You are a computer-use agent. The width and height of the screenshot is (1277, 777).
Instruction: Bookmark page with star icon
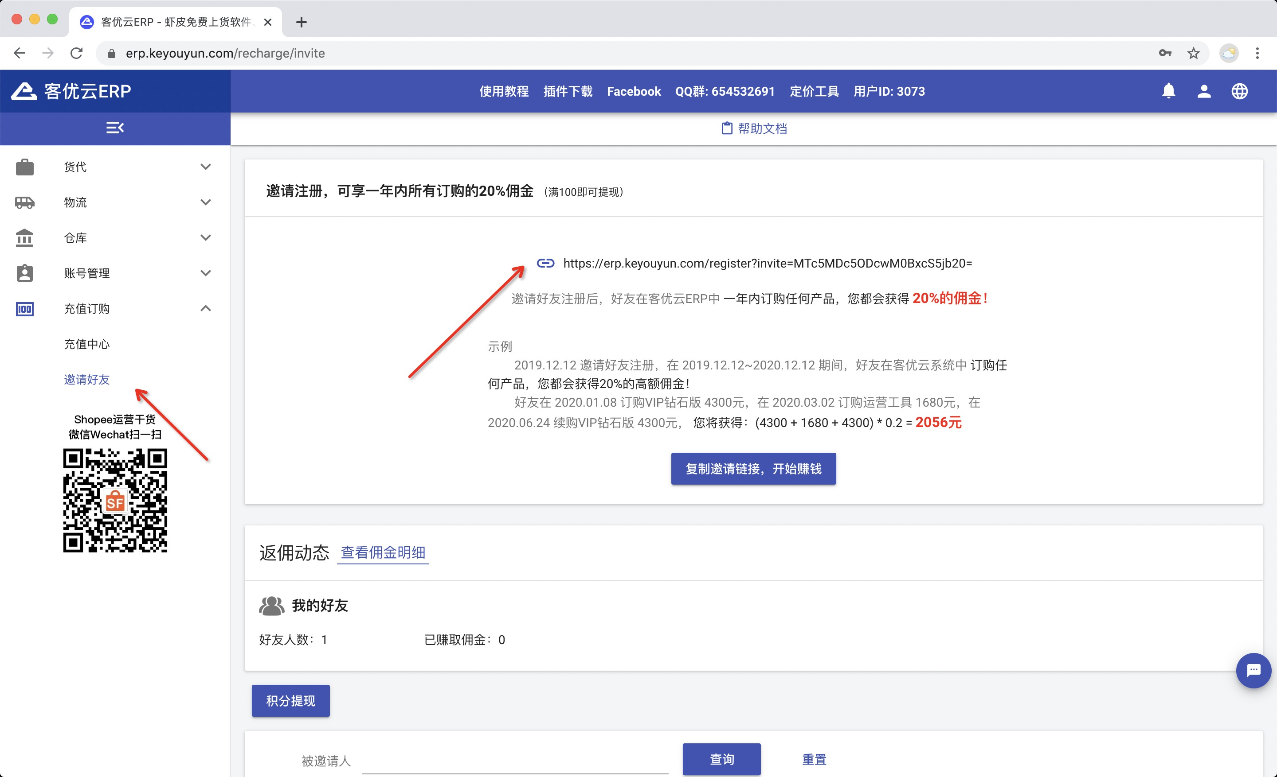[1194, 53]
